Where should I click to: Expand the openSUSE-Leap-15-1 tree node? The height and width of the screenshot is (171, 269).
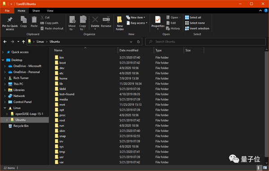pos(7,114)
